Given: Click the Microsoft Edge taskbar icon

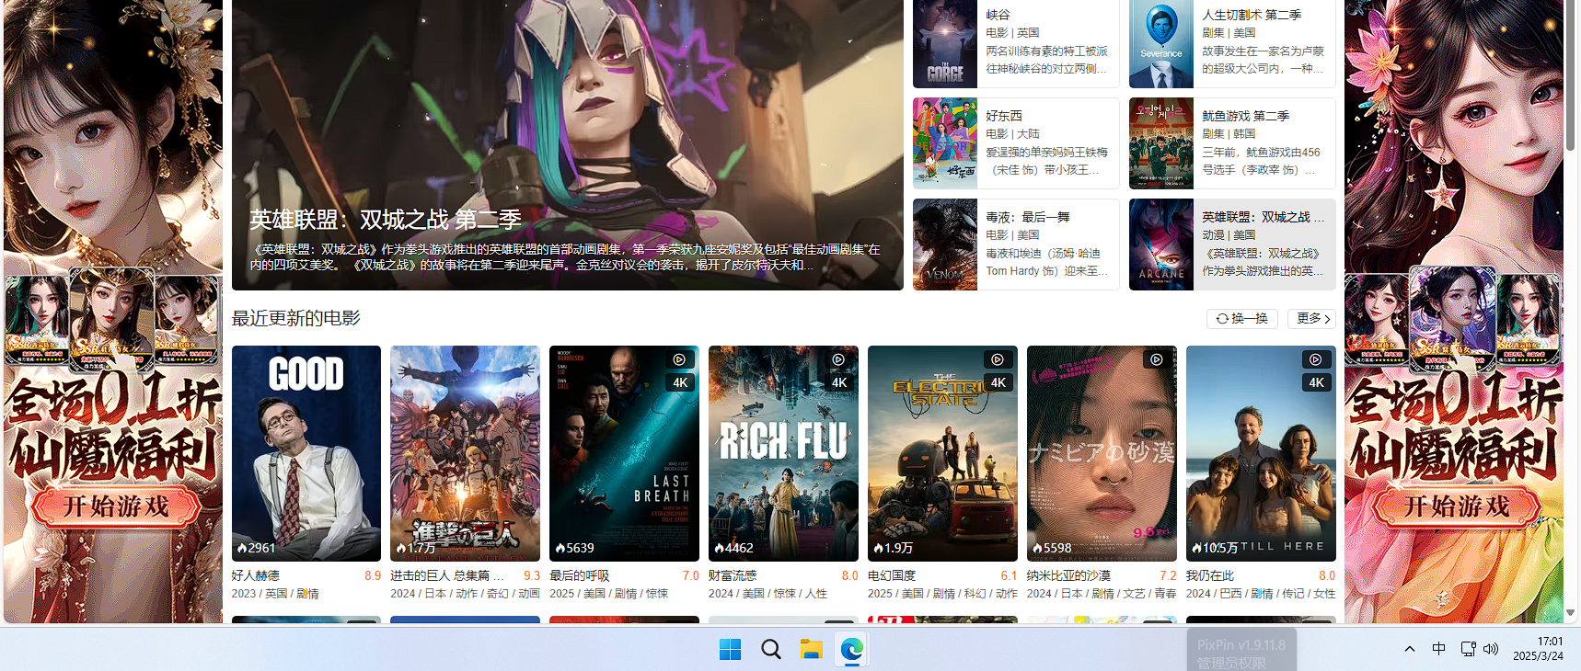Looking at the screenshot, I should tap(851, 650).
